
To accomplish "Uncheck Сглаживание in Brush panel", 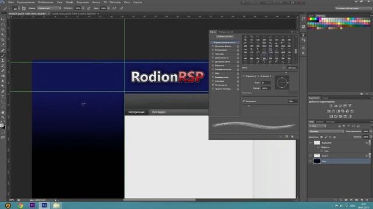I will tap(213, 85).
